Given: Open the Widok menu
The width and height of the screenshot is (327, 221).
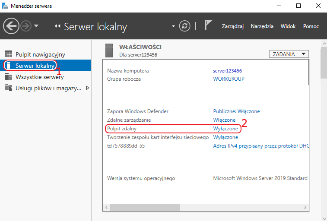Looking at the screenshot, I should pyautogui.click(x=288, y=26).
